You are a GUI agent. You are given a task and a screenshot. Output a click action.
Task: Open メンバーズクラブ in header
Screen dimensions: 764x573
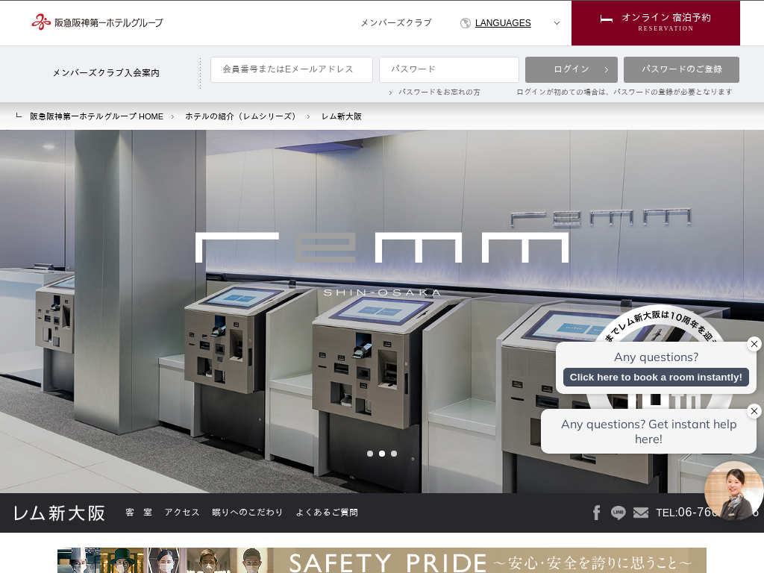[x=396, y=23]
